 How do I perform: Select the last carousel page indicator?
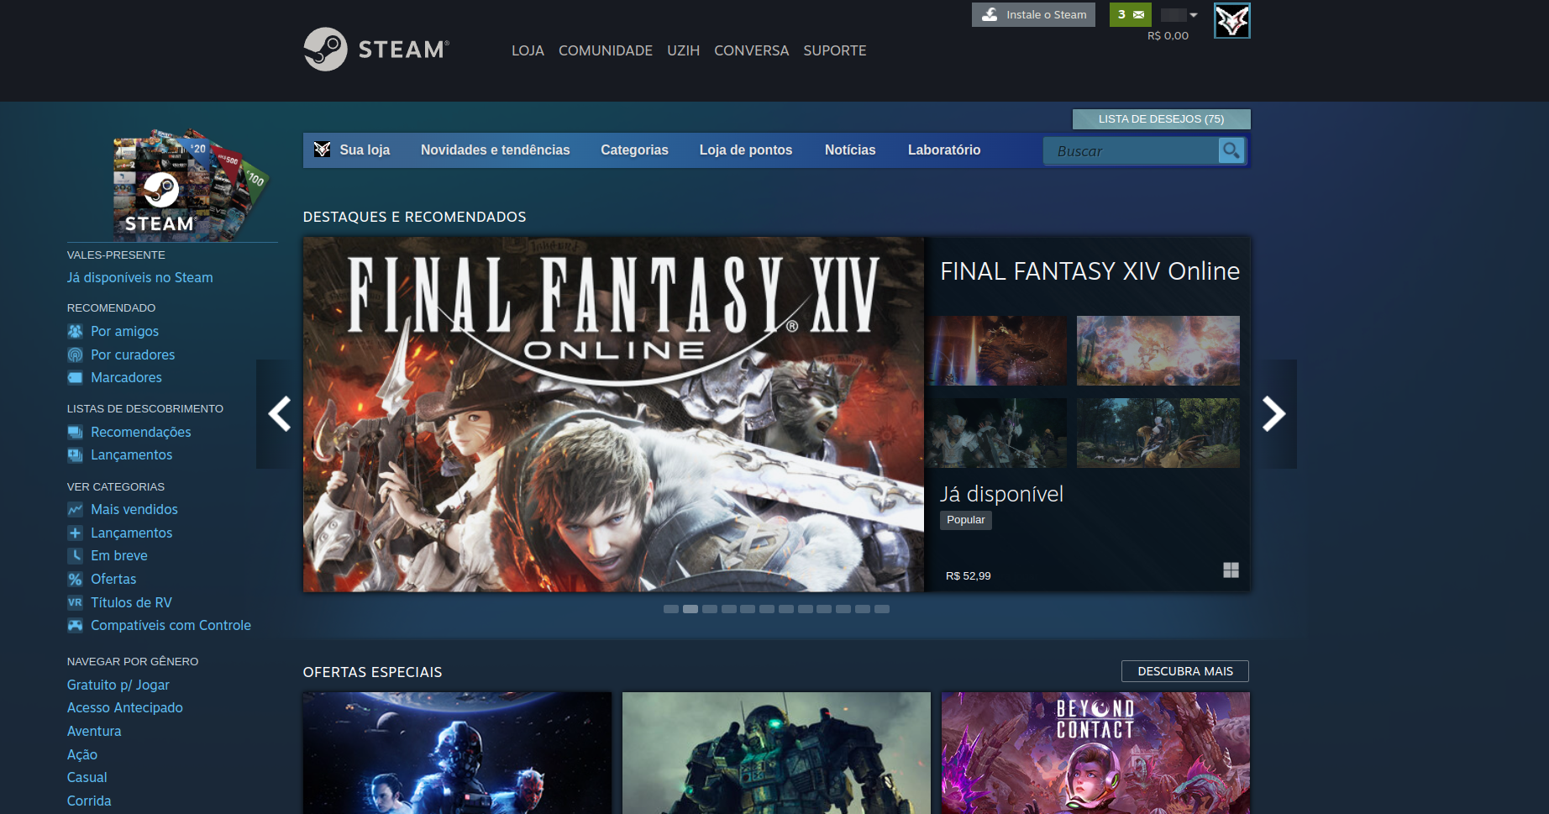(x=881, y=609)
